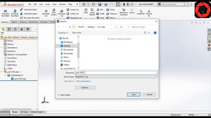Switch to the Sketch tab
211x118 pixels.
tap(14, 22)
